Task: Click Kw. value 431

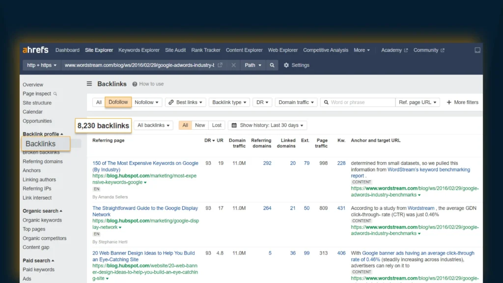Action: [341, 208]
